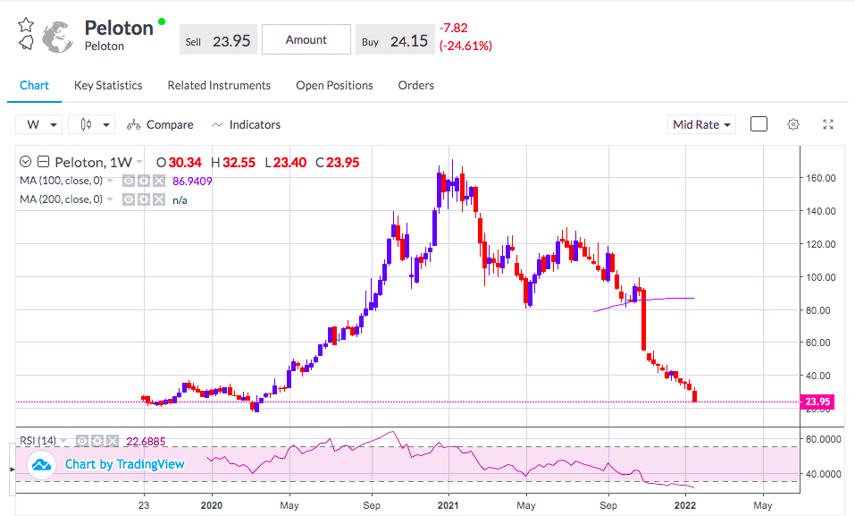Click the 160.00 price axis label
This screenshot has width=855, height=516.
(821, 178)
